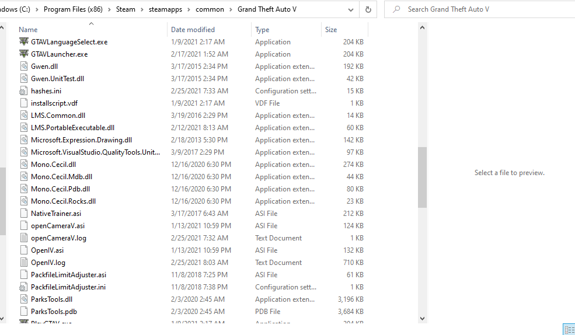Select the GTAVLauncher.exe file name
This screenshot has width=575, height=335.
(x=60, y=54)
